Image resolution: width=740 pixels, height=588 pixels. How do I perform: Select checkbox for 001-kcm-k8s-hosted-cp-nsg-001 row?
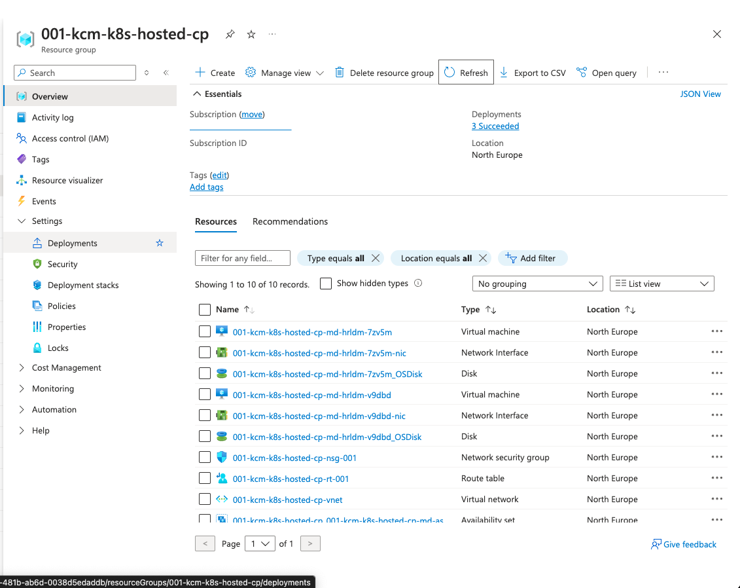coord(205,457)
